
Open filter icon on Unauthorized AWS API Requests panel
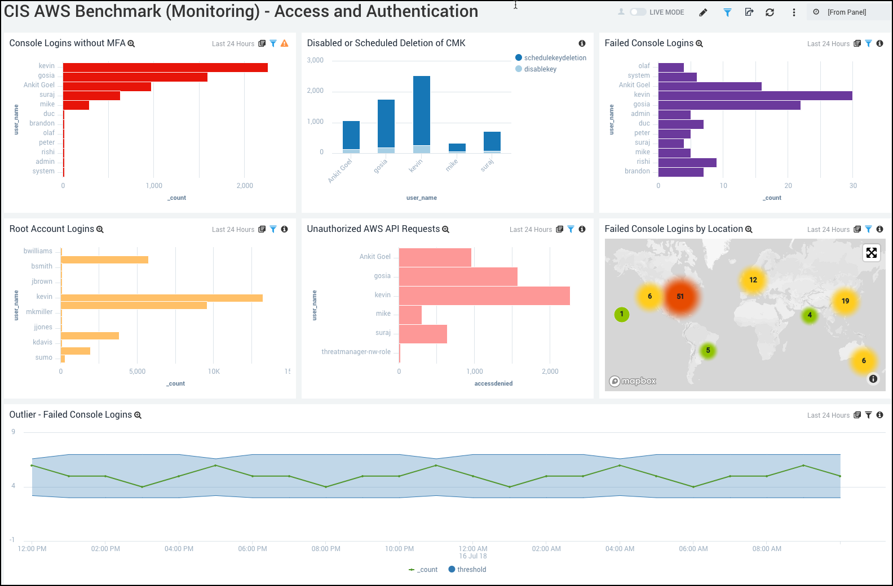(571, 229)
